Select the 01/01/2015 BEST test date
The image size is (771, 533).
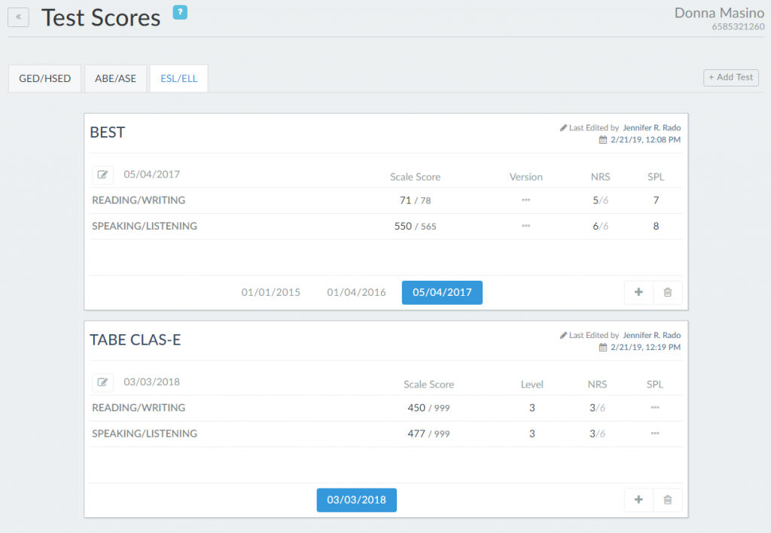tap(270, 293)
